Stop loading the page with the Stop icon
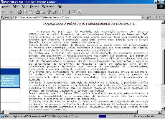Screen dimensions: 165x119 coord(19,12)
